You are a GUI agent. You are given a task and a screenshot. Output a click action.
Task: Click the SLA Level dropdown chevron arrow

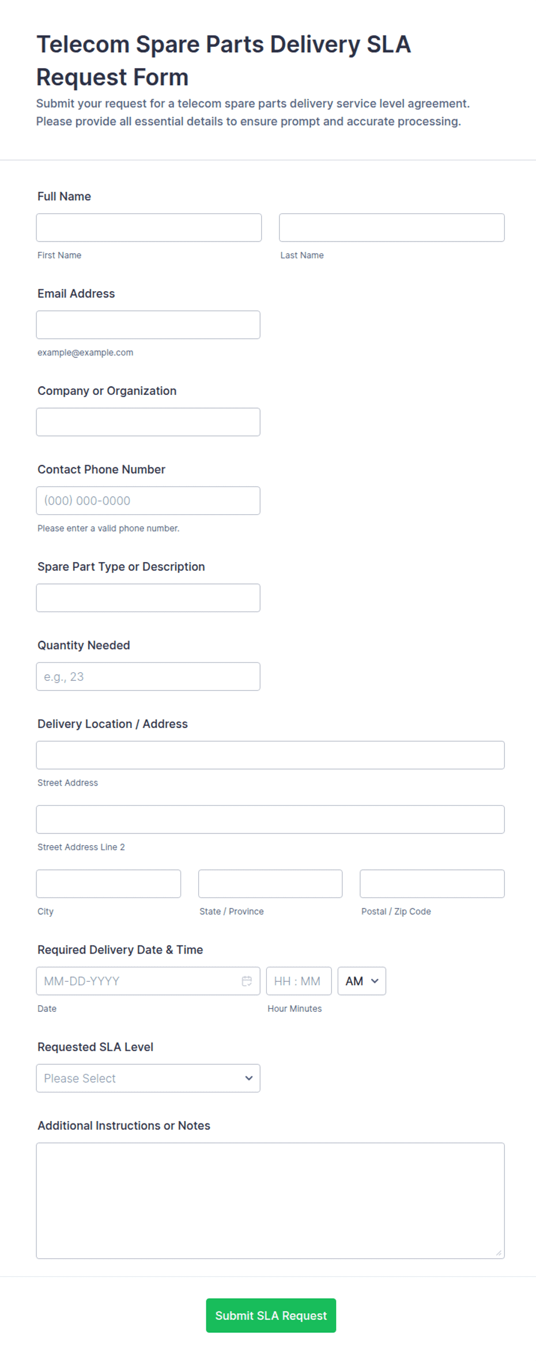(x=249, y=1078)
